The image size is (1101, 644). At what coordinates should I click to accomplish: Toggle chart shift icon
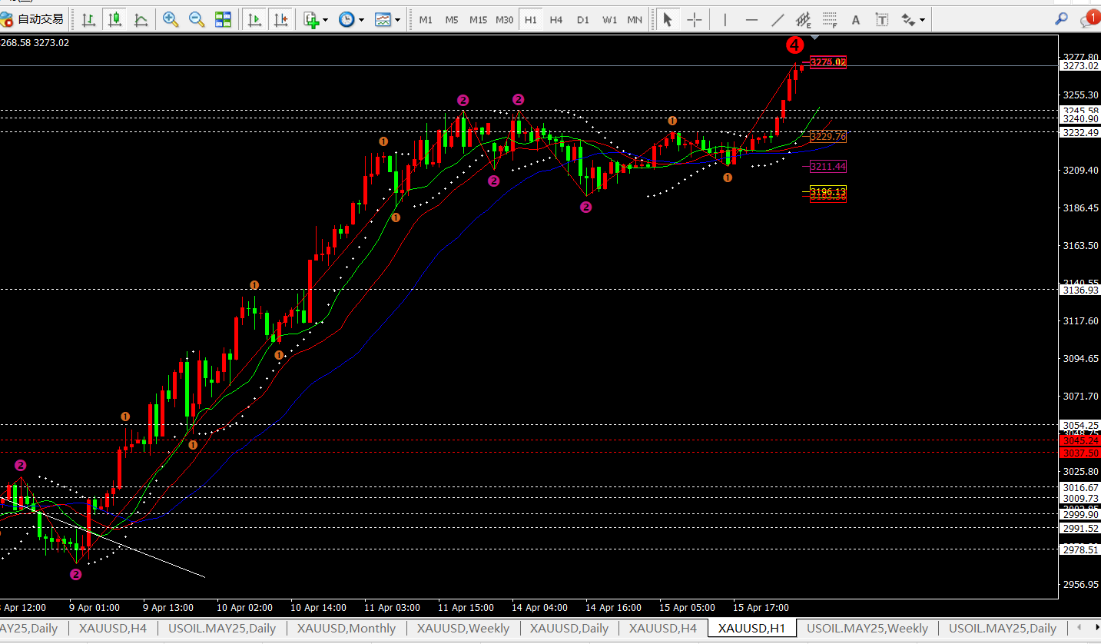tap(280, 19)
